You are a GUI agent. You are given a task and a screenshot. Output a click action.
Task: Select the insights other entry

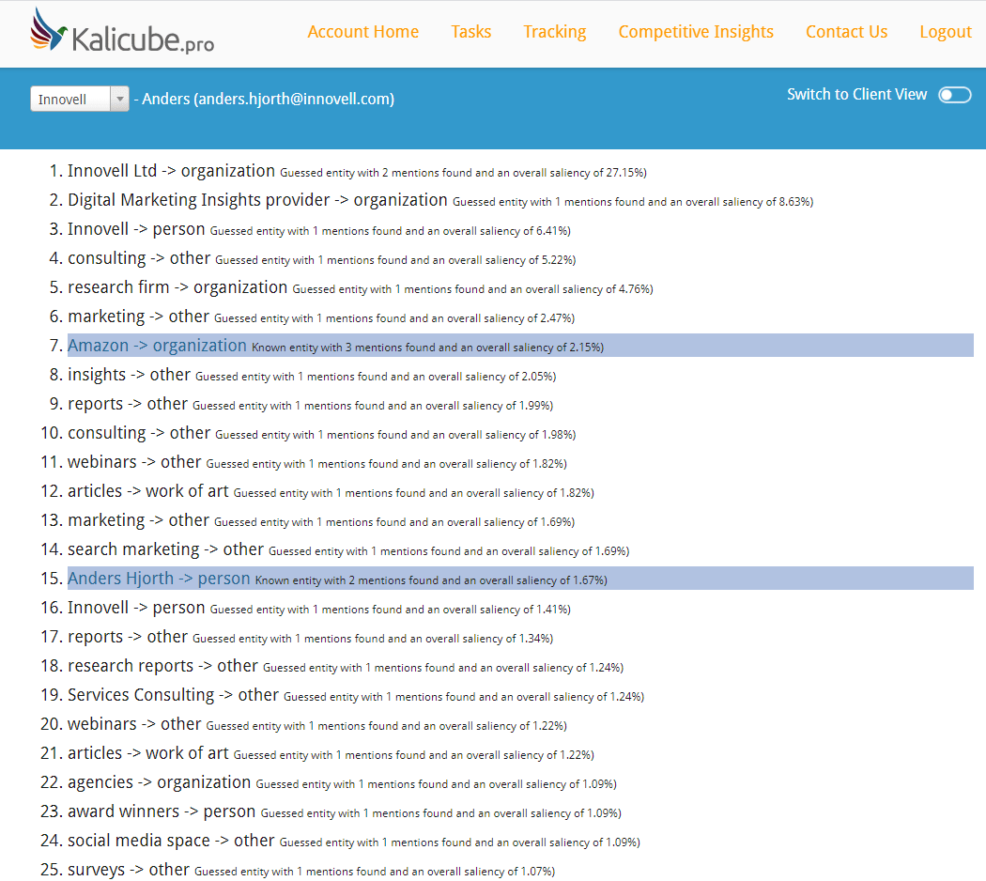(312, 375)
